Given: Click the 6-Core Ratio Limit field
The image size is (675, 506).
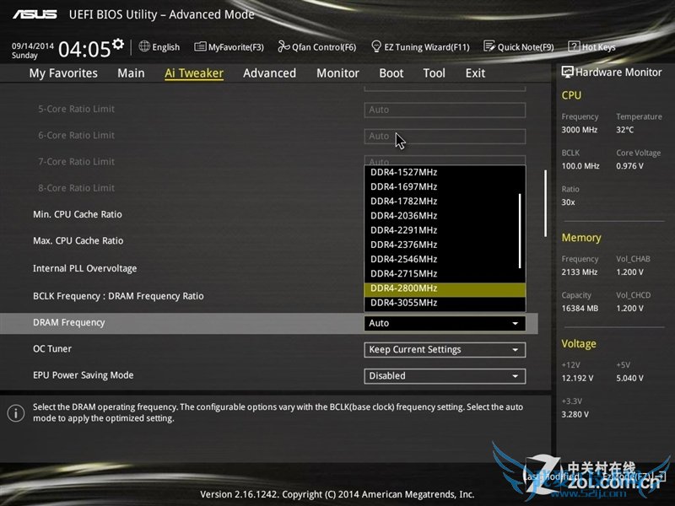Looking at the screenshot, I should click(x=445, y=136).
